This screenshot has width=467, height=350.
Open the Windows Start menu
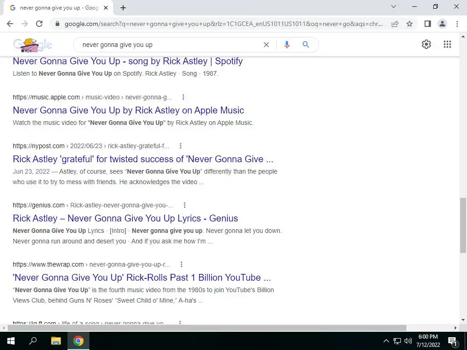(x=11, y=341)
